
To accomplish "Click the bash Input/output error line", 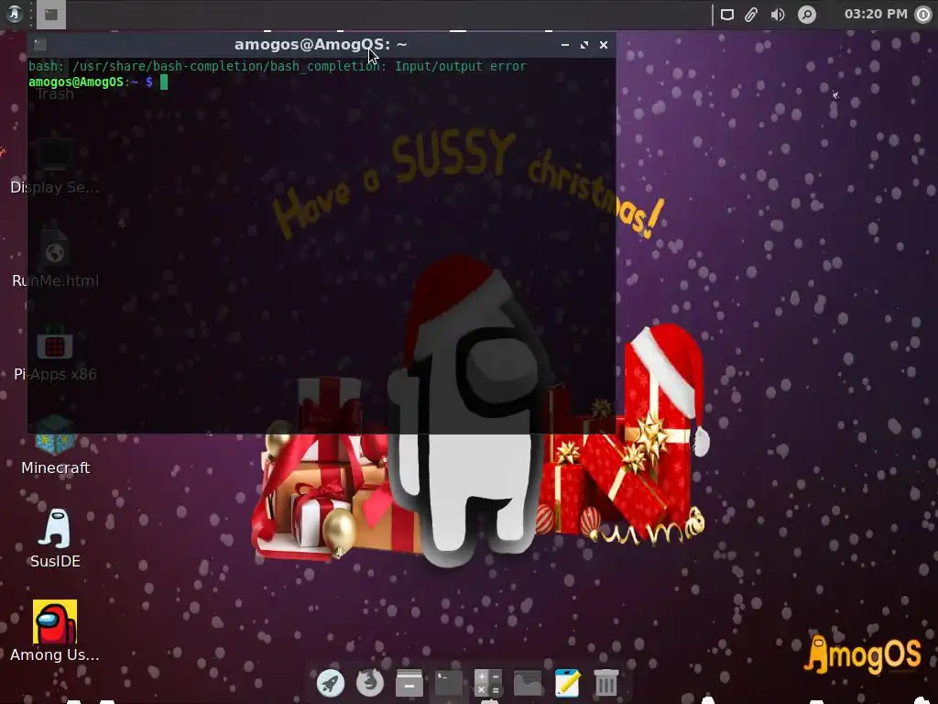I will tap(277, 66).
